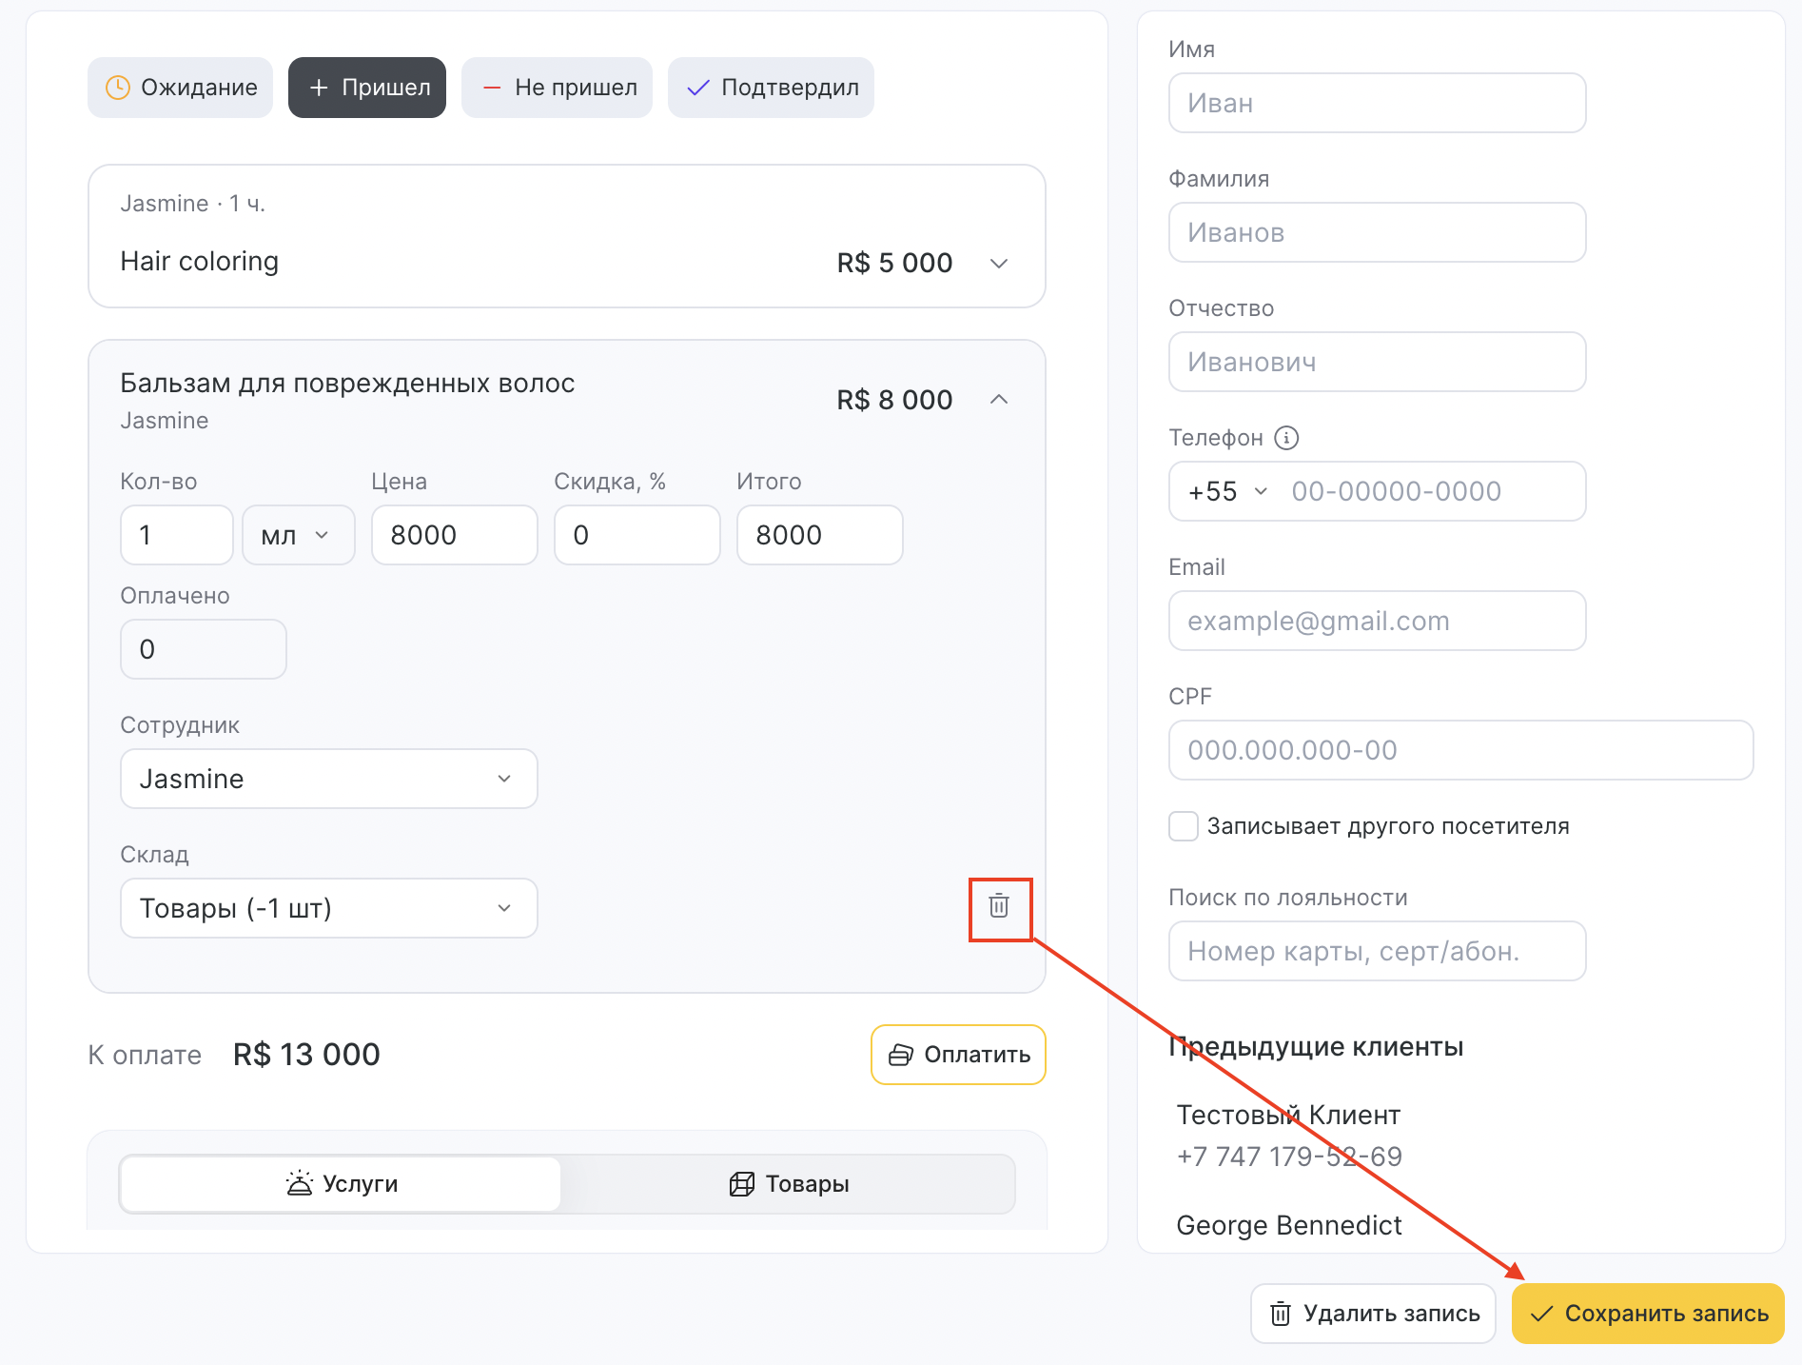
Task: Open the +55 country code selector
Action: pyautogui.click(x=1227, y=491)
